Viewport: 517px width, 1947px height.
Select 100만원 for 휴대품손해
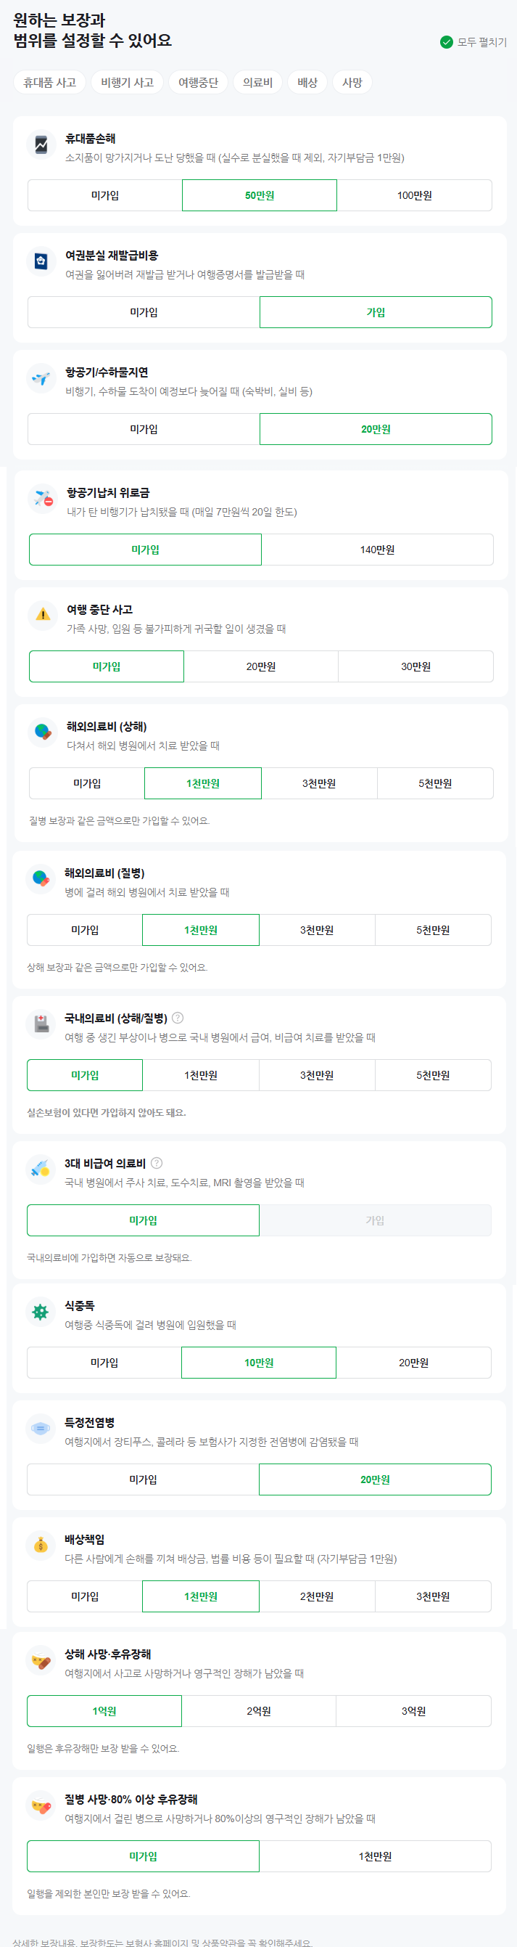[414, 195]
